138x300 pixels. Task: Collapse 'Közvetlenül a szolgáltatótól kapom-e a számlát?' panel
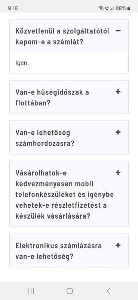coord(69,36)
